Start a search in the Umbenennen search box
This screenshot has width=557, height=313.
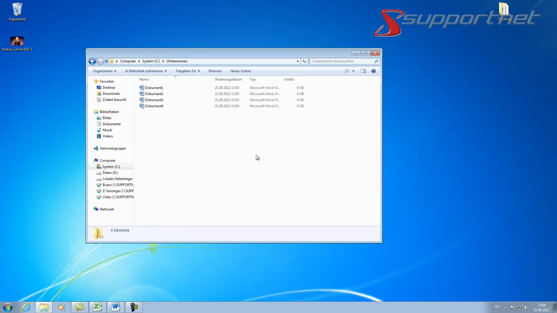[x=342, y=61]
